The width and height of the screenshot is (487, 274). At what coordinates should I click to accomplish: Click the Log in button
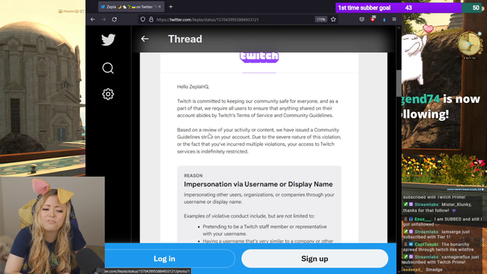[x=164, y=259]
